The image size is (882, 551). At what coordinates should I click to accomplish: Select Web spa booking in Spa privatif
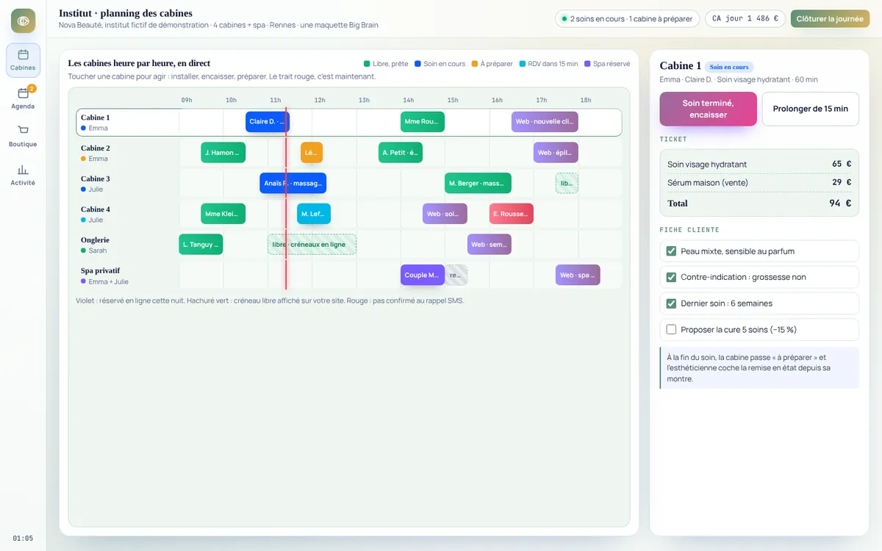point(578,275)
